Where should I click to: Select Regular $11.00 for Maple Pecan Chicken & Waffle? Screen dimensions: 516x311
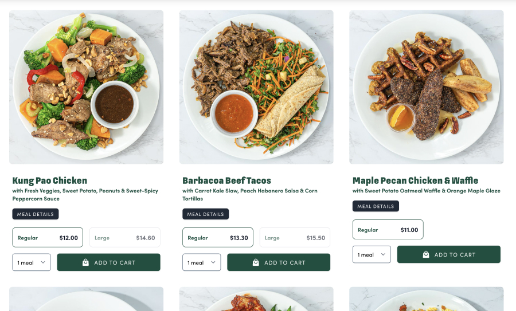(388, 230)
